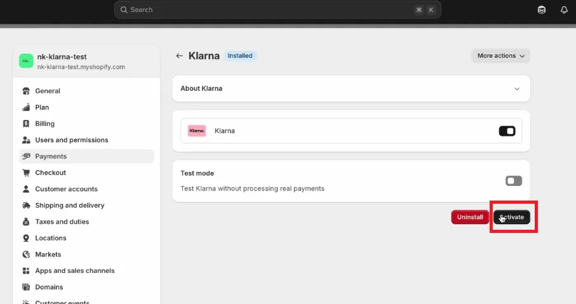Click the back arrow next to Klarna
Viewport: 576px width, 304px height.
click(x=180, y=56)
